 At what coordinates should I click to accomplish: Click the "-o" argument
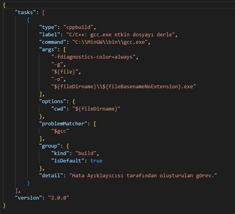[57, 79]
